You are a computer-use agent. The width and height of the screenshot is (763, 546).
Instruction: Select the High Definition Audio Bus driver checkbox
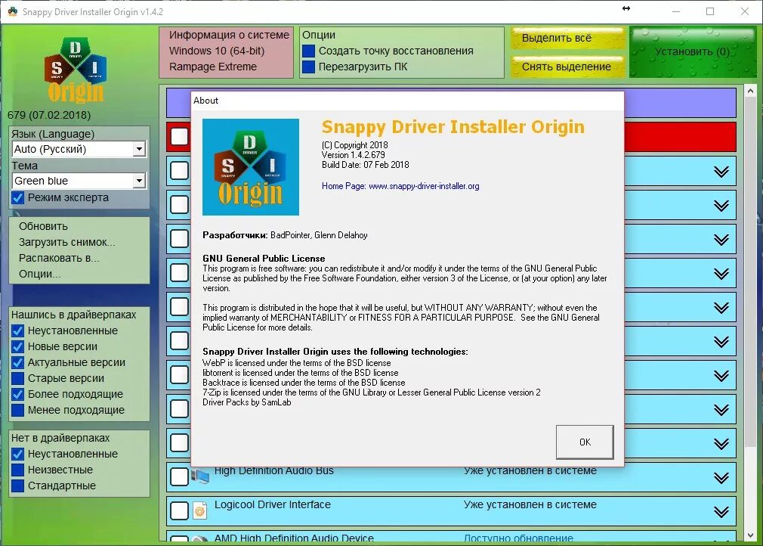[179, 476]
